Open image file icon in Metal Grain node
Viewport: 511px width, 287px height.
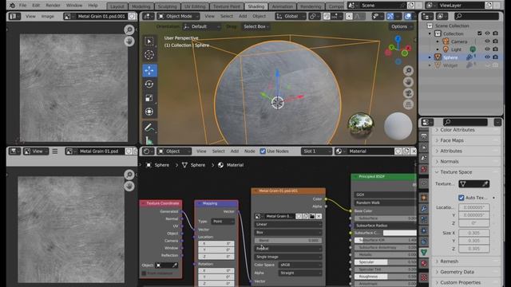click(312, 216)
